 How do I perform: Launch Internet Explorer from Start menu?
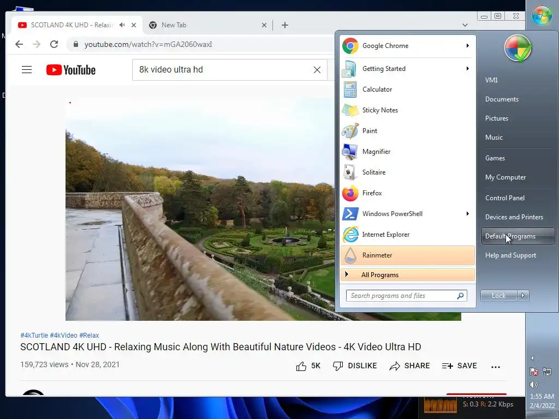tap(407, 235)
